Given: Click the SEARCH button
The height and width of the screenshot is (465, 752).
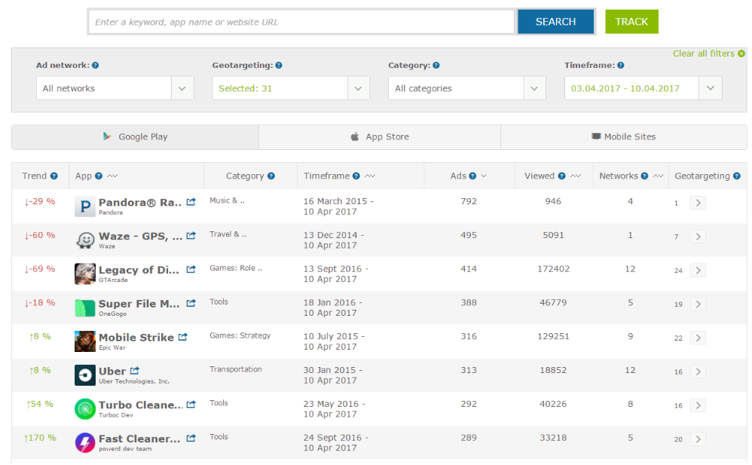Looking at the screenshot, I should click(x=555, y=22).
